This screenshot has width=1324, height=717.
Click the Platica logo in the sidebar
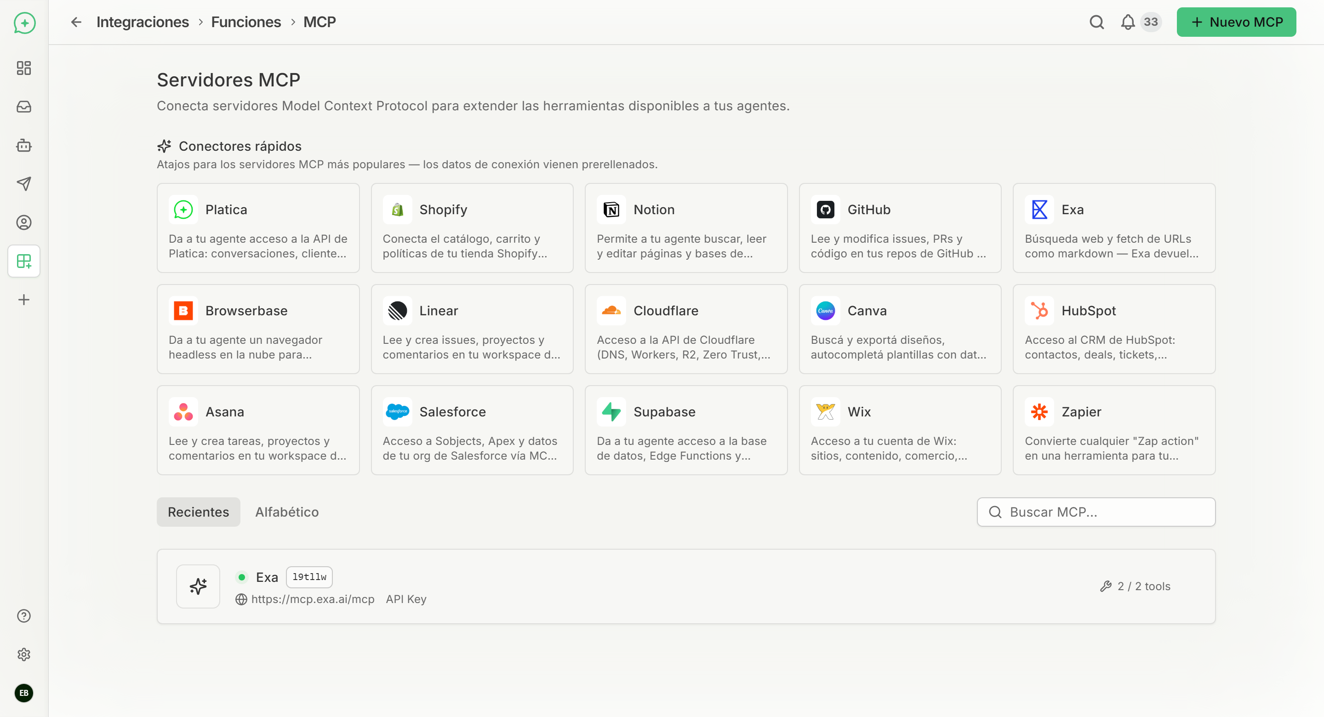point(24,23)
